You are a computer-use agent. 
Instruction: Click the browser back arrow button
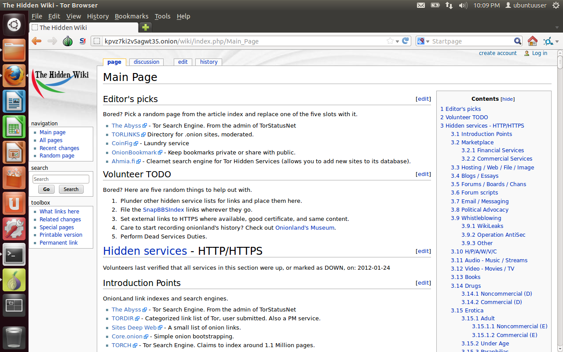click(x=37, y=41)
